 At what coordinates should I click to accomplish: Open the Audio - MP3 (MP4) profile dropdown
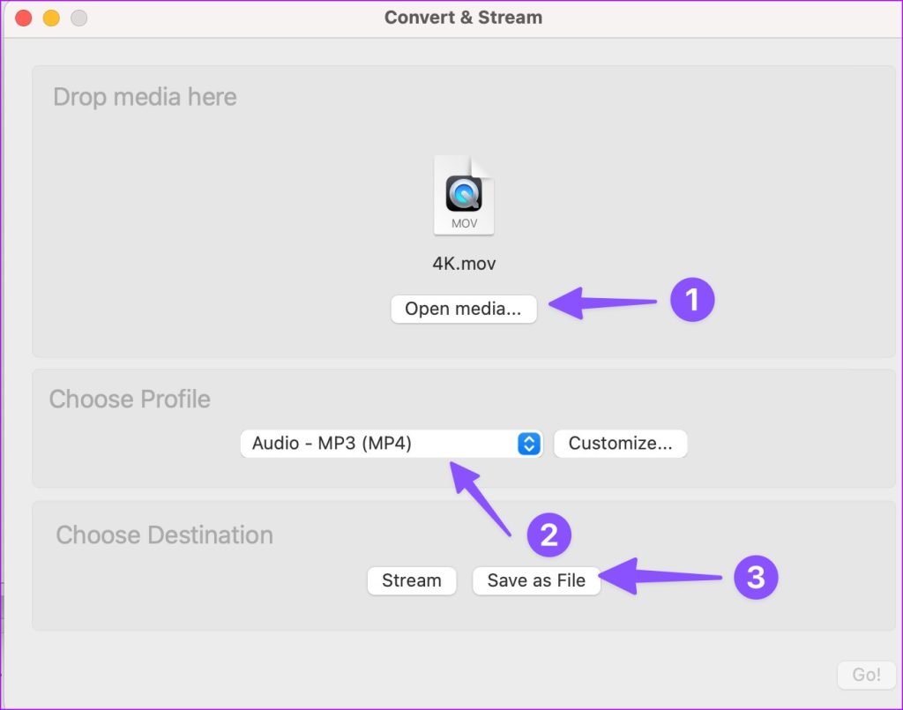click(x=391, y=444)
